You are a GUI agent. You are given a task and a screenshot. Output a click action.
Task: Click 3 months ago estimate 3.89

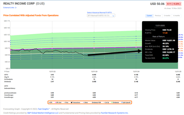pos(52,95)
